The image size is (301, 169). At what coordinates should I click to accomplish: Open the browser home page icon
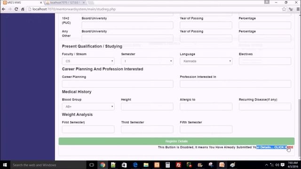23,9
